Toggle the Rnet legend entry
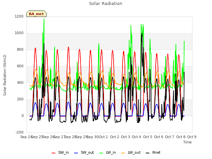This screenshot has width=212, height=159. (x=153, y=152)
